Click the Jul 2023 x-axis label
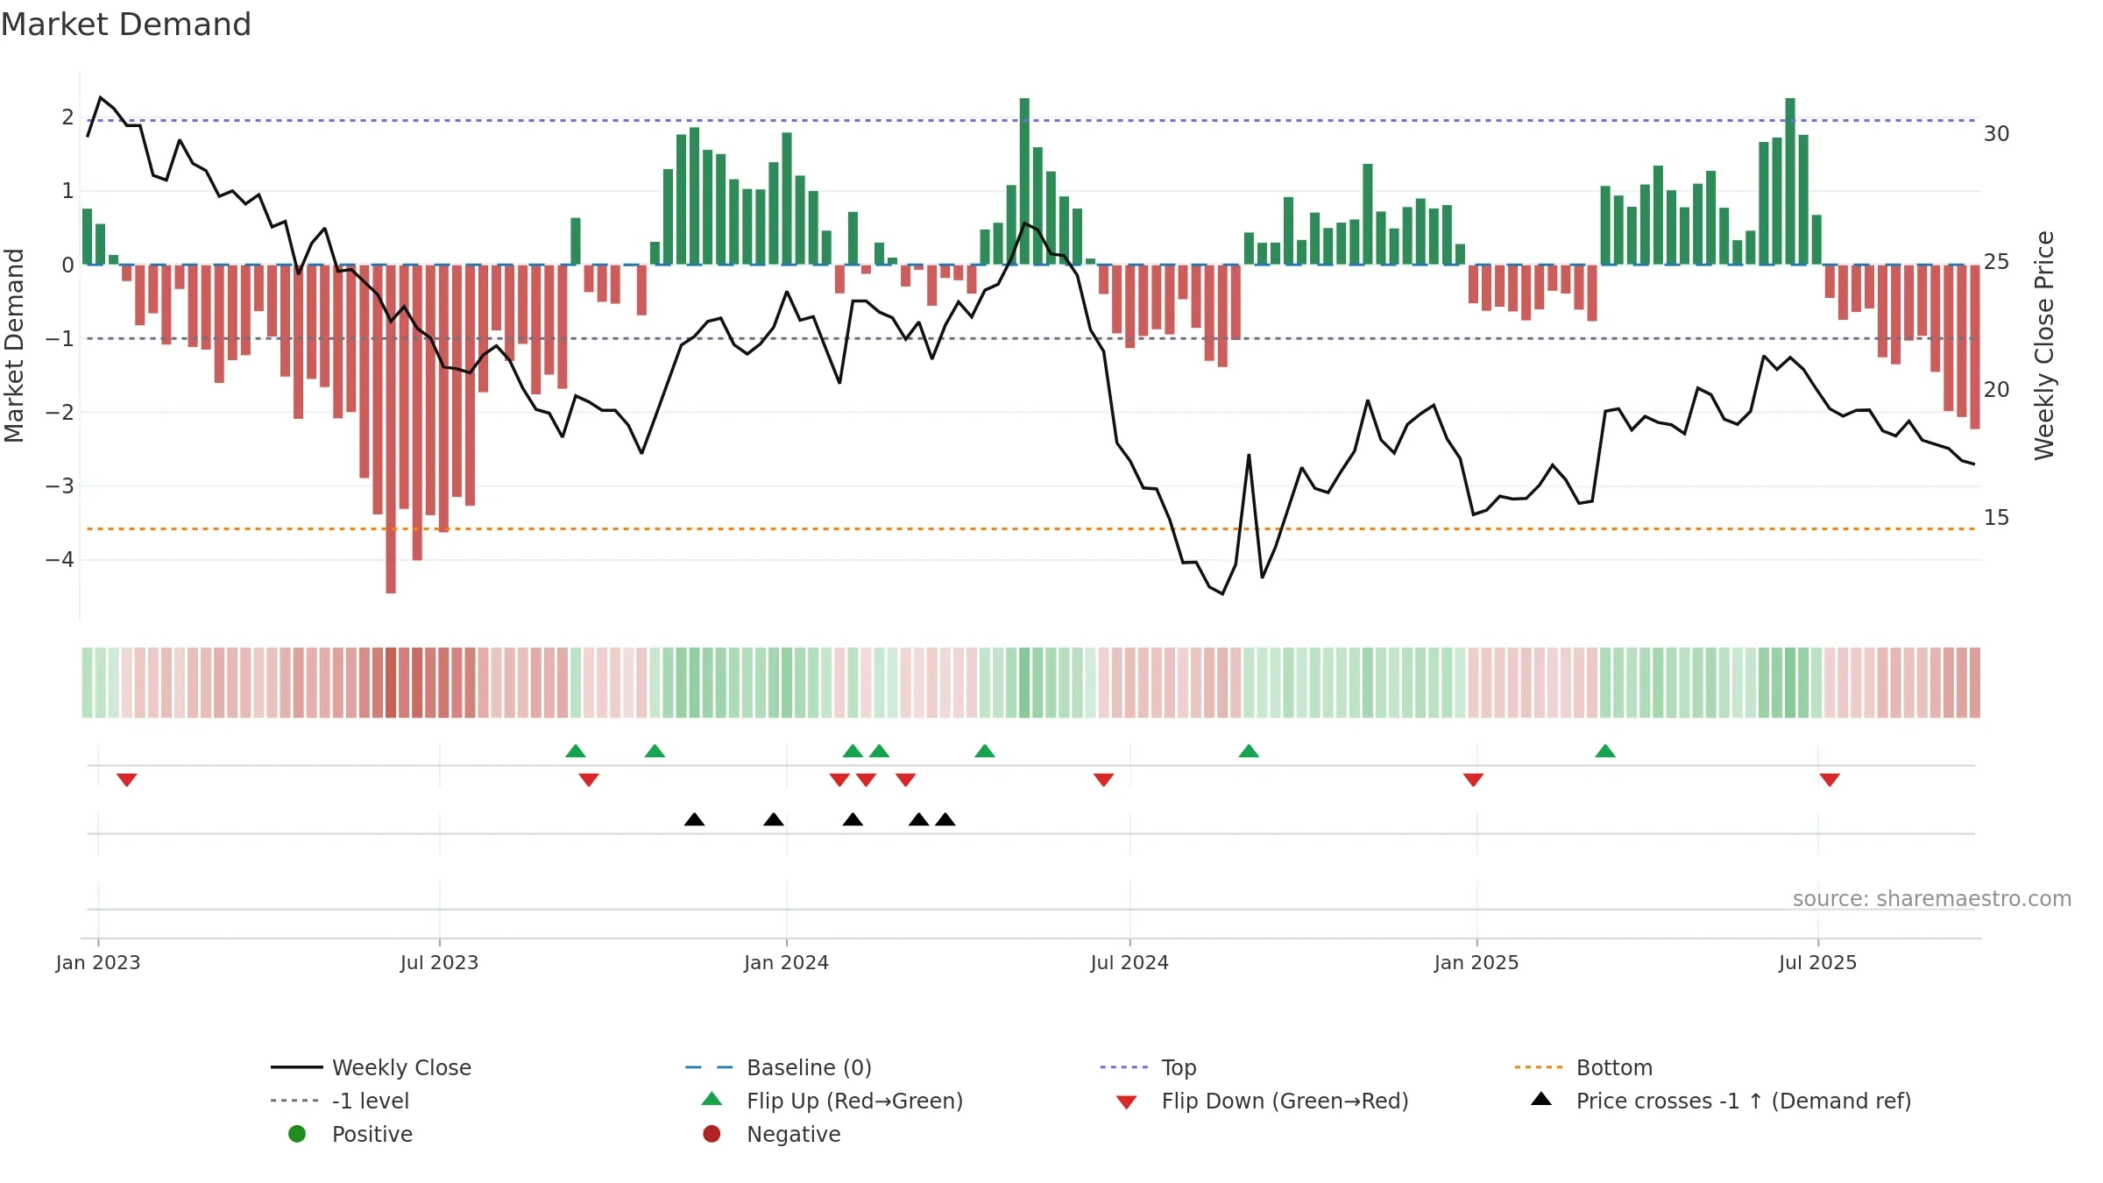Viewport: 2103px width, 1183px height. point(440,963)
